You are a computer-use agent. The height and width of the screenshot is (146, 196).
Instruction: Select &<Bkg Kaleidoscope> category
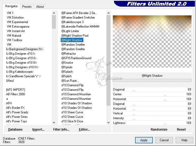[20, 72]
